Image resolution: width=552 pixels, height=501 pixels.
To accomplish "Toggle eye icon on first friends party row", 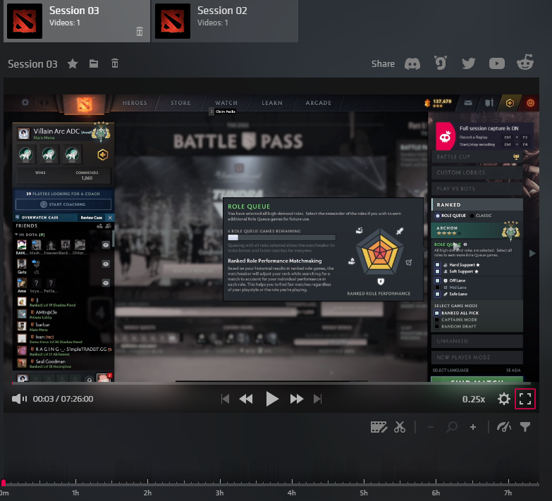I will coord(106,245).
